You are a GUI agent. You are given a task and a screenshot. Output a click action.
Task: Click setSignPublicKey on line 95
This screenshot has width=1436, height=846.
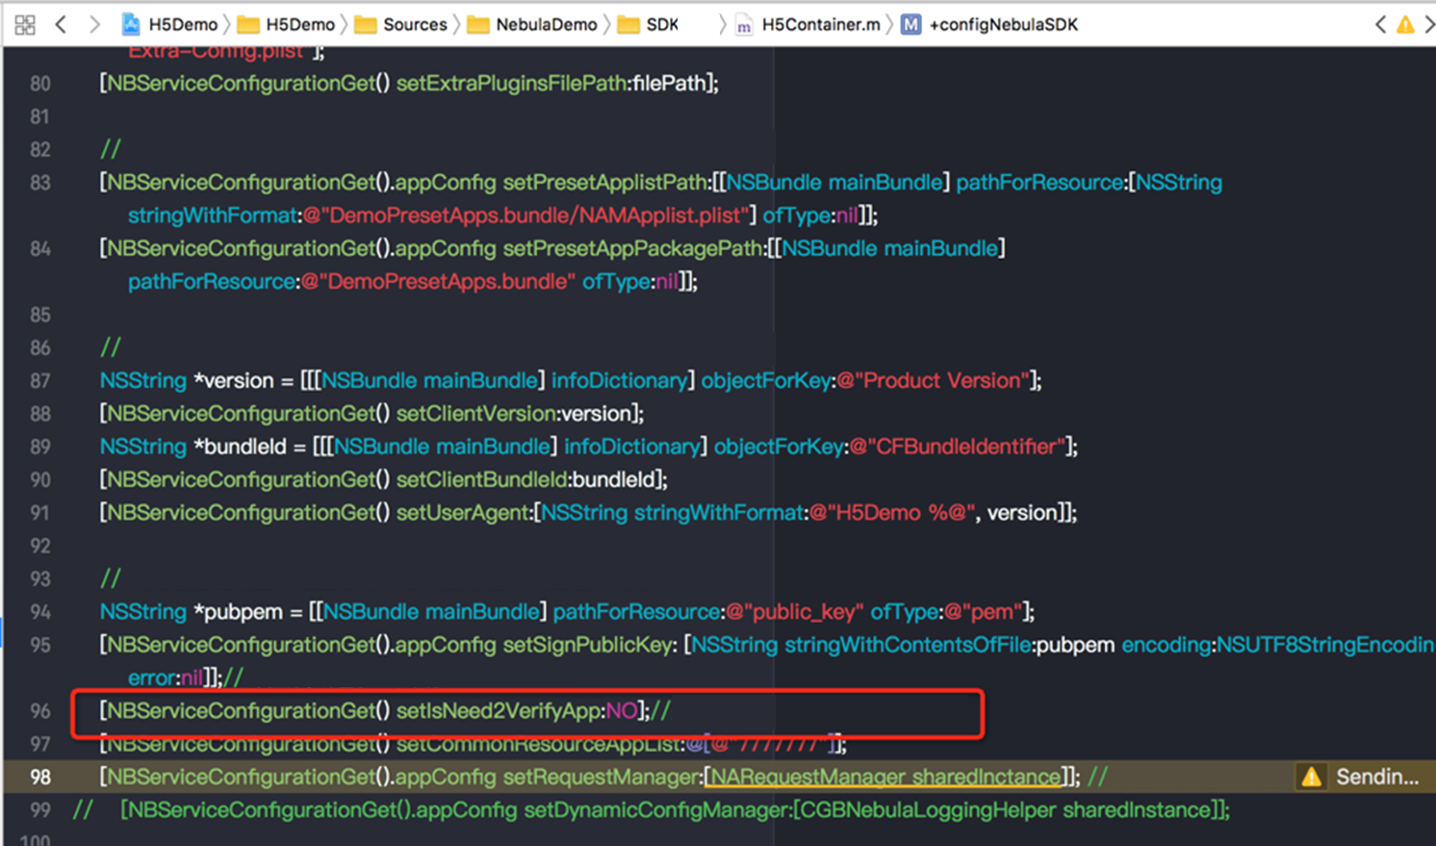pos(588,645)
